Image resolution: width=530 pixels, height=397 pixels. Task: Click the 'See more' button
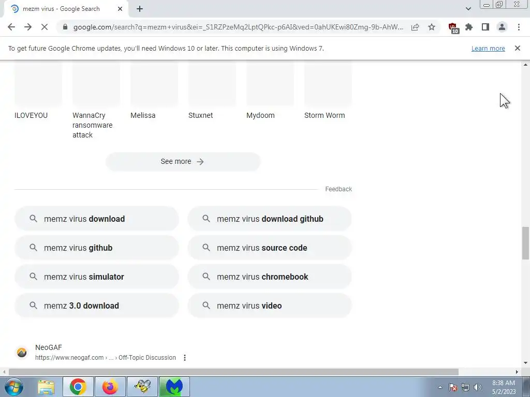tap(183, 161)
